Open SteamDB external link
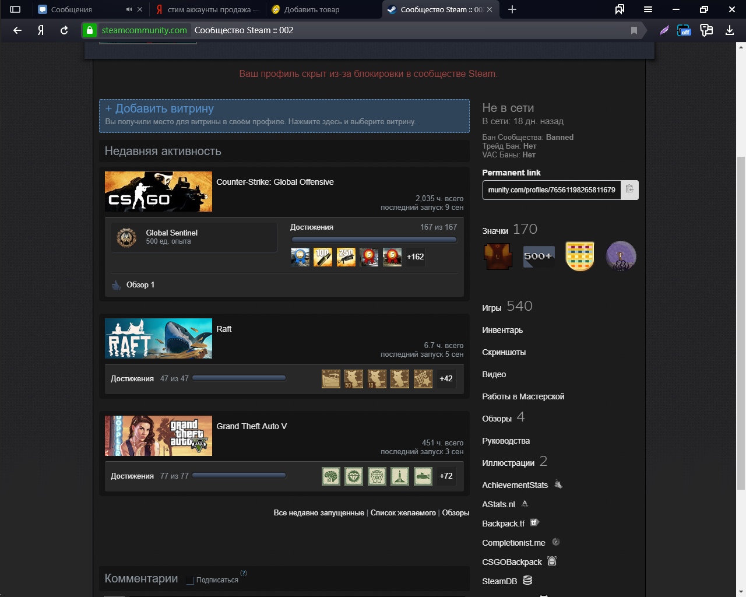 pos(507,581)
